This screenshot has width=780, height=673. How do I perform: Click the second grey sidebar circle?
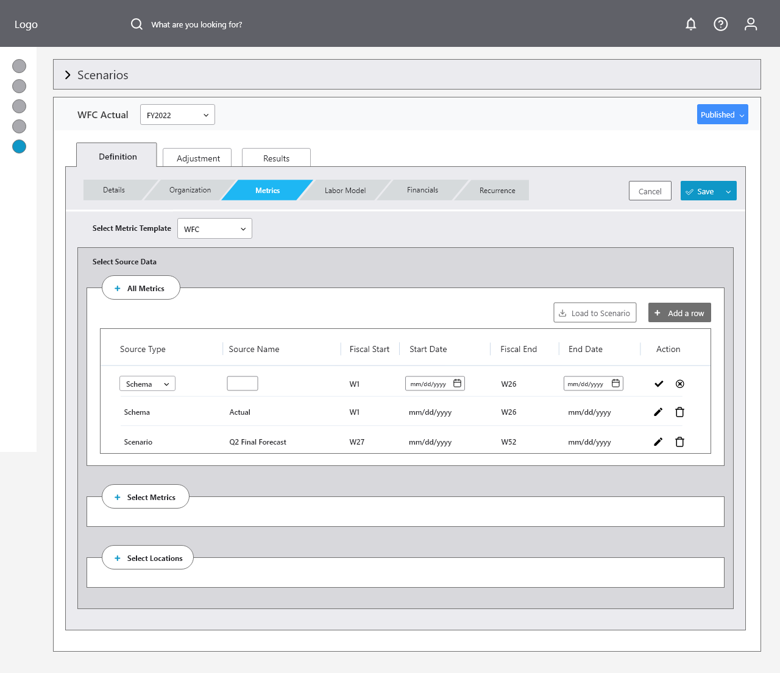tap(19, 86)
